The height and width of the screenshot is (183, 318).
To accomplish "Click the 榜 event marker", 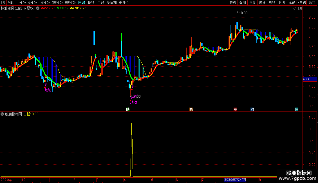I will click(191, 109).
